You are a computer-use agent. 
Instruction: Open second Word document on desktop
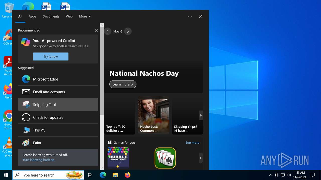[x=65, y=6]
